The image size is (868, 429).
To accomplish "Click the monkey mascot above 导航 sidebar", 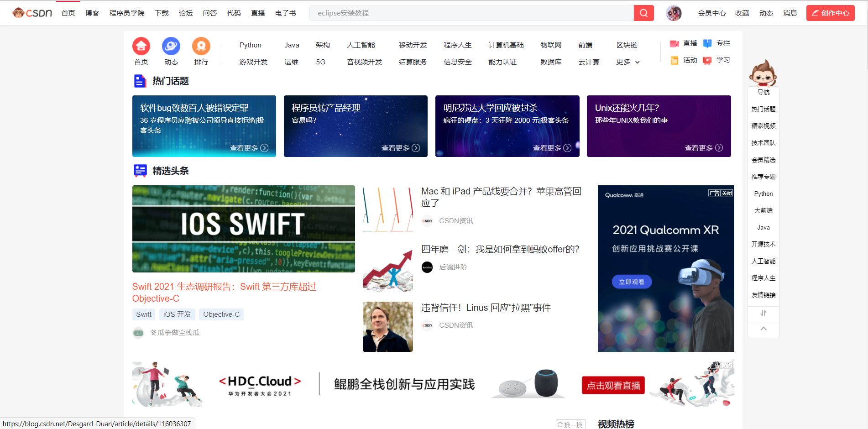I will 763,73.
